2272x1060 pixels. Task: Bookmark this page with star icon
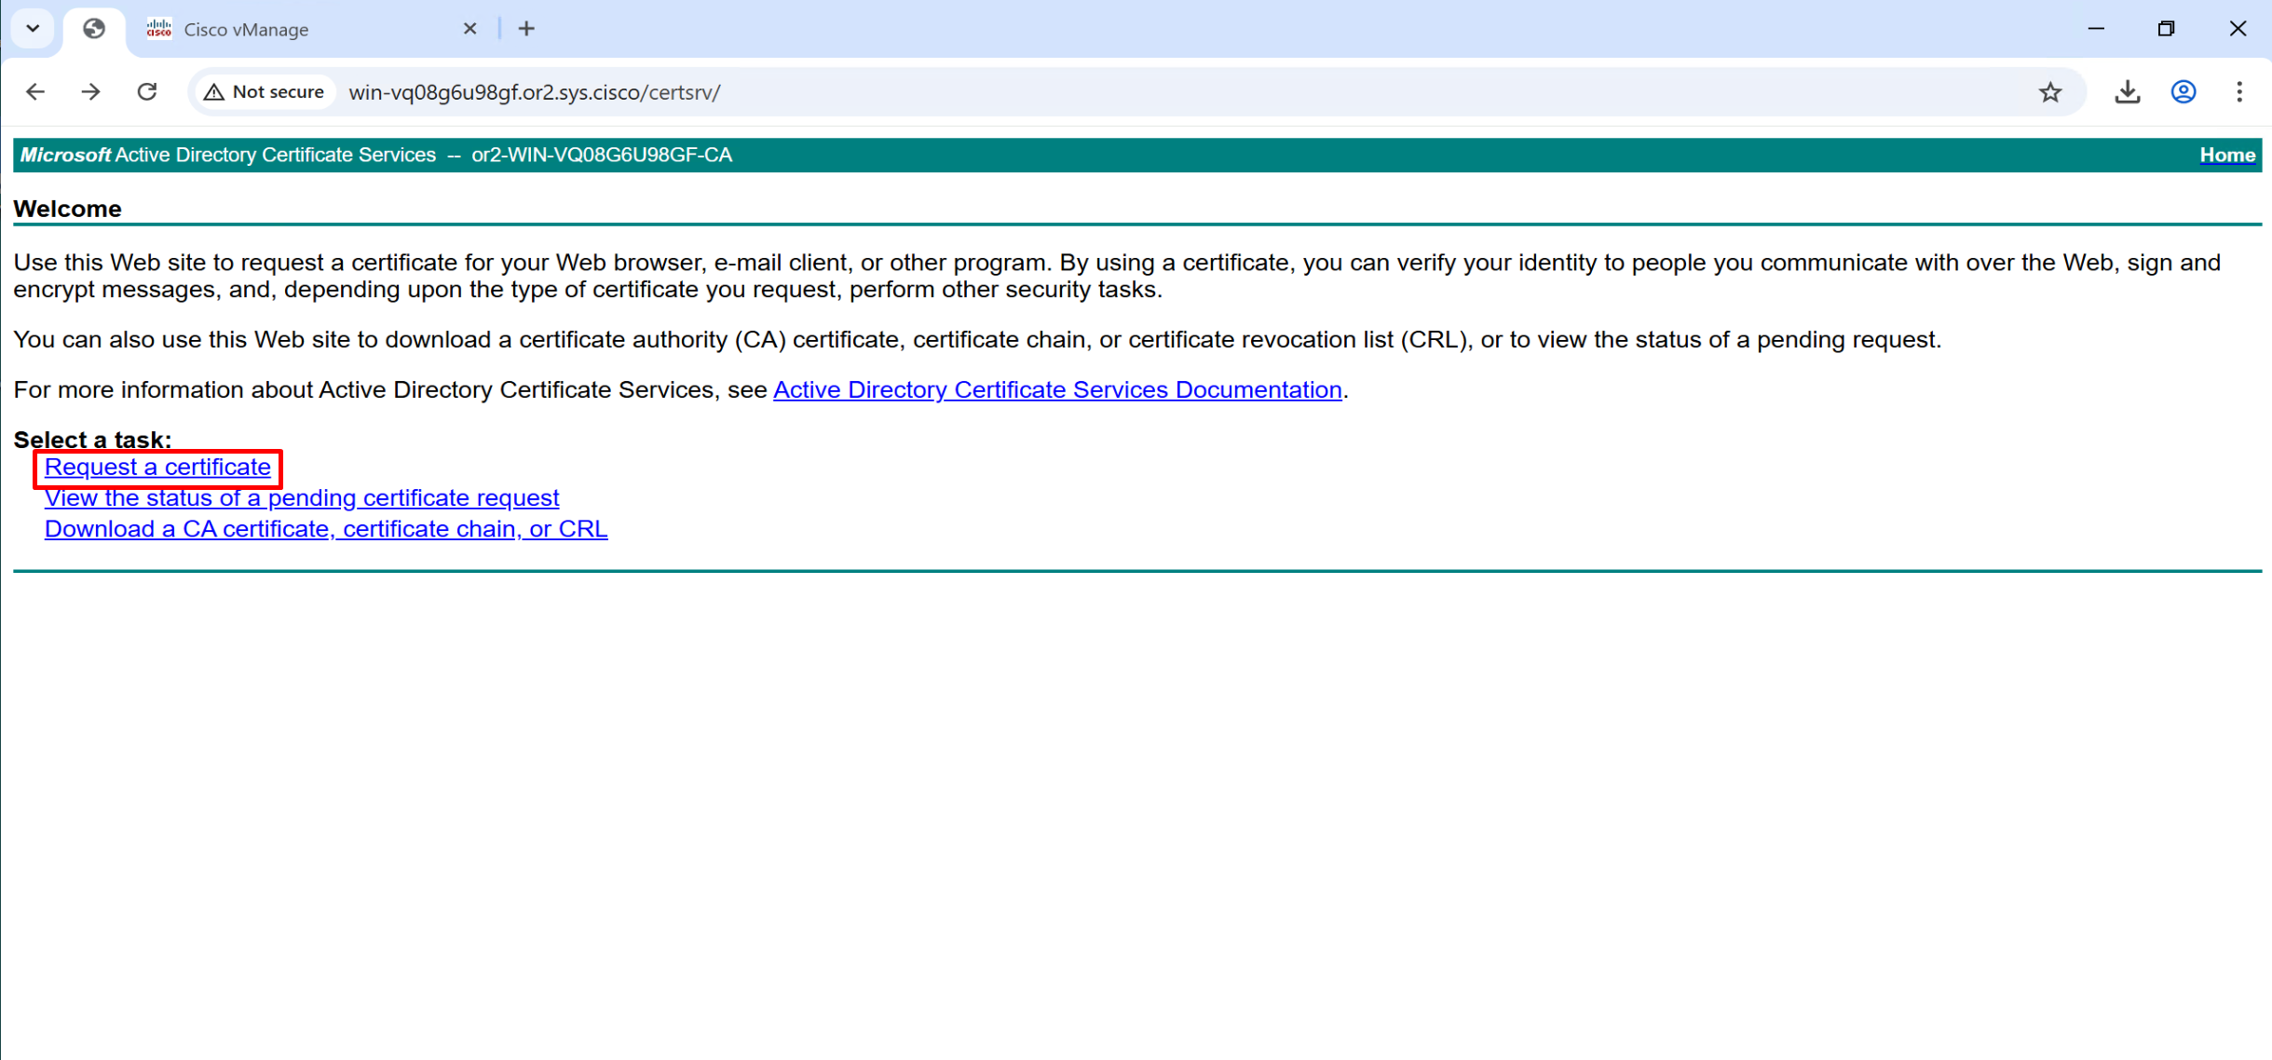2049,92
